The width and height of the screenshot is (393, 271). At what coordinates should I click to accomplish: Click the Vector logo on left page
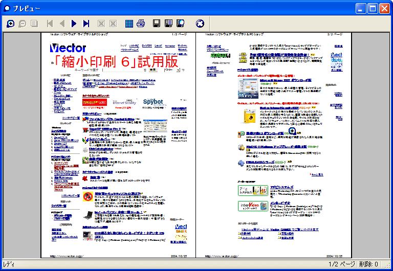coord(68,48)
